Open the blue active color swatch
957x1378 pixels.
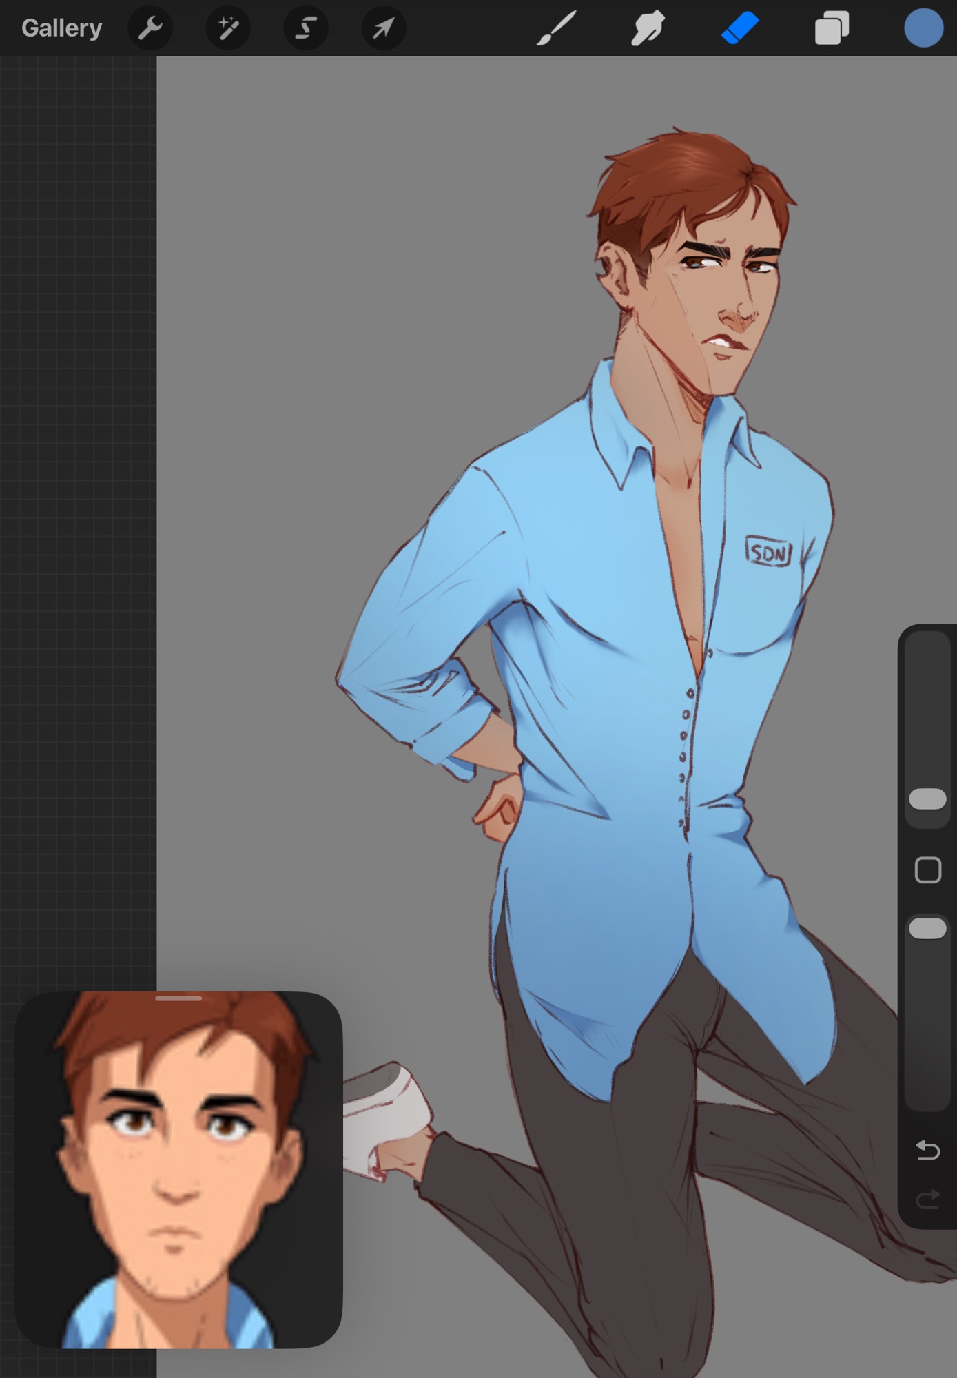pyautogui.click(x=923, y=28)
